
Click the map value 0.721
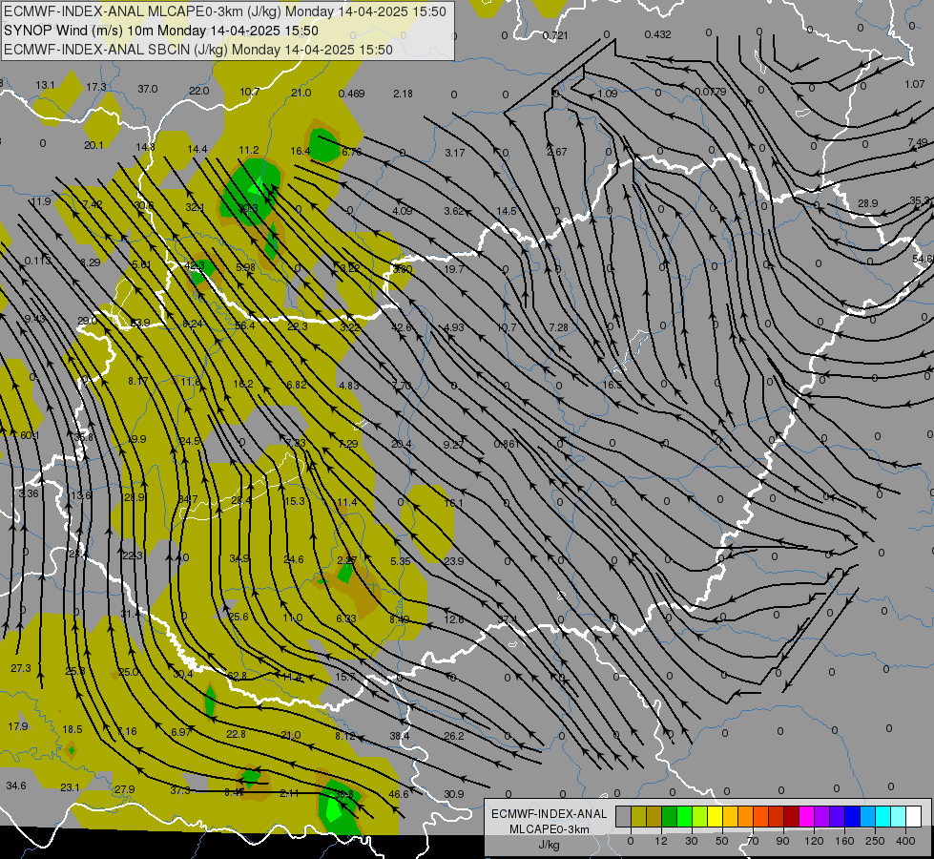(555, 35)
